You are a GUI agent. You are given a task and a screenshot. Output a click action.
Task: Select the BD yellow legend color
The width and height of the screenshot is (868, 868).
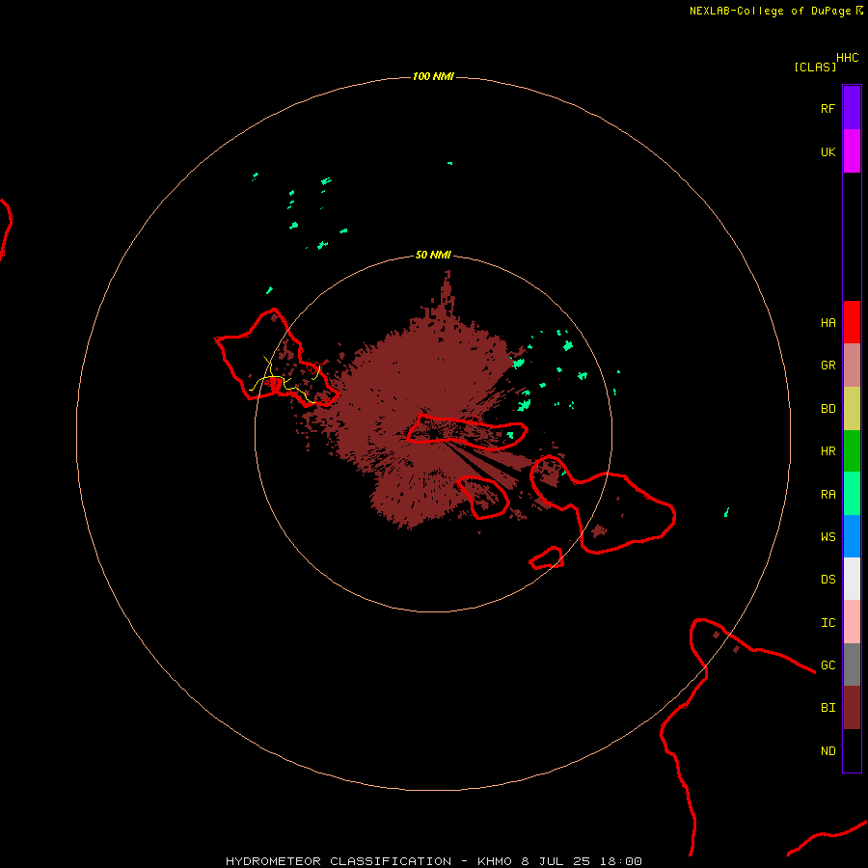pyautogui.click(x=852, y=408)
